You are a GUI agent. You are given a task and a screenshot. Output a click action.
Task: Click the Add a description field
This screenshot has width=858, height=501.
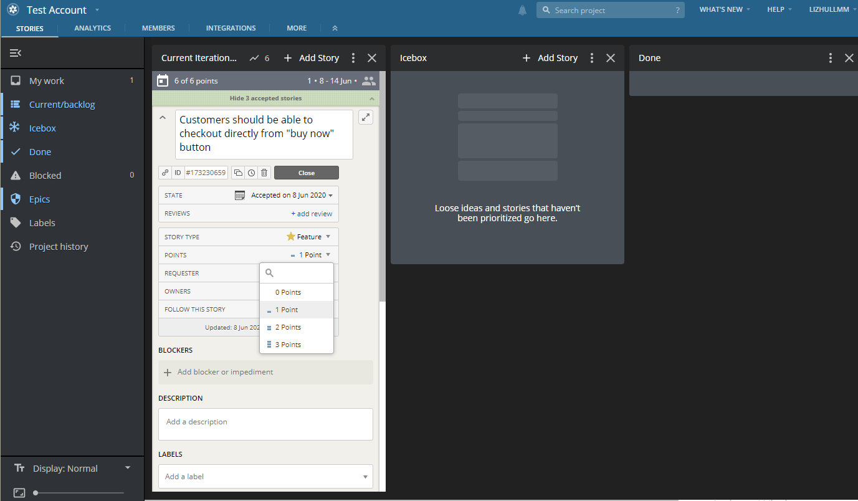[x=265, y=424]
